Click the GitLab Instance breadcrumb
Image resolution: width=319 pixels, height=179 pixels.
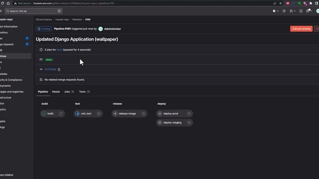point(44,19)
